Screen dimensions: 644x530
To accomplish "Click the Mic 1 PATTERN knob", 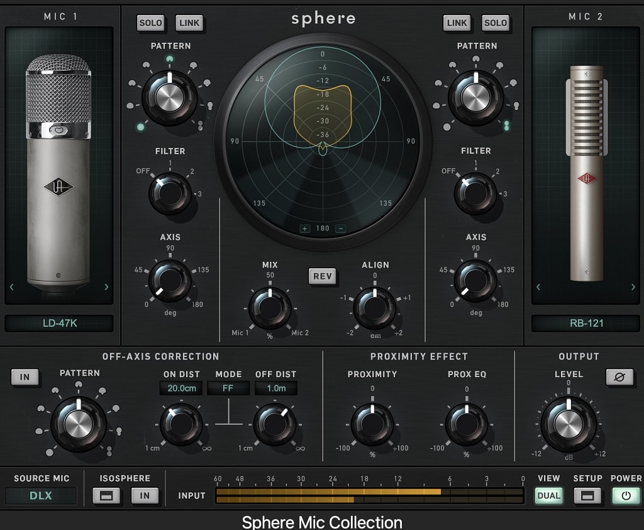I will (x=170, y=98).
